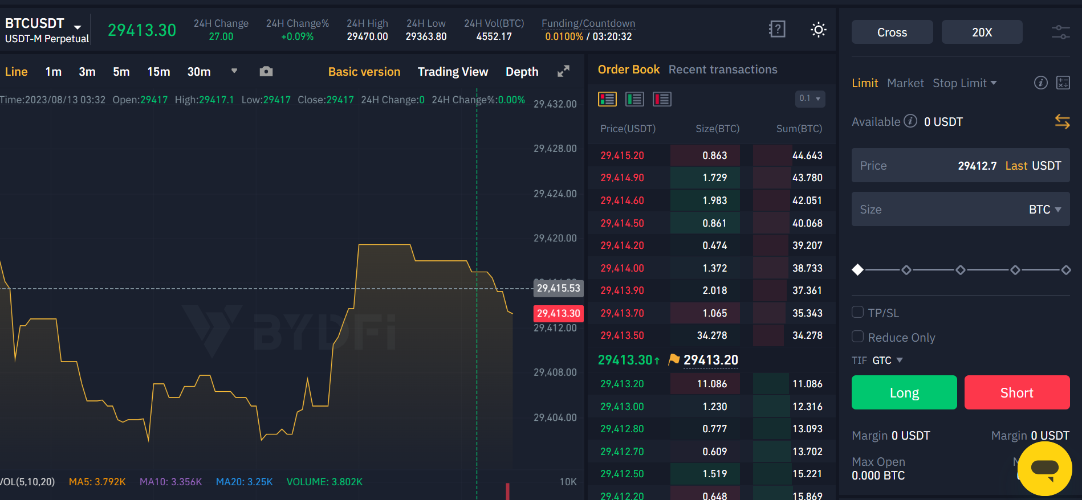Click the 20X leverage button
Image resolution: width=1082 pixels, height=500 pixels.
coord(982,32)
